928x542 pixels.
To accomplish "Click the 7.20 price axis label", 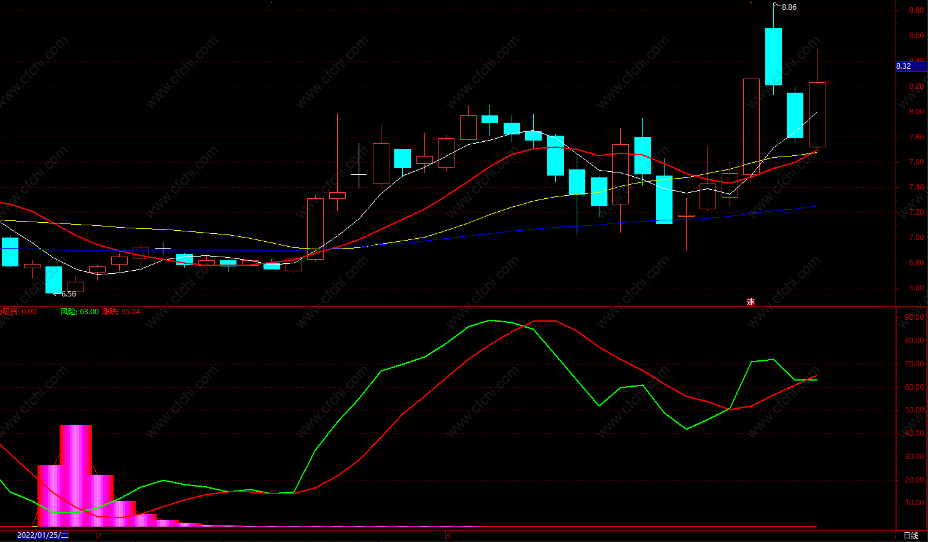I will (916, 212).
